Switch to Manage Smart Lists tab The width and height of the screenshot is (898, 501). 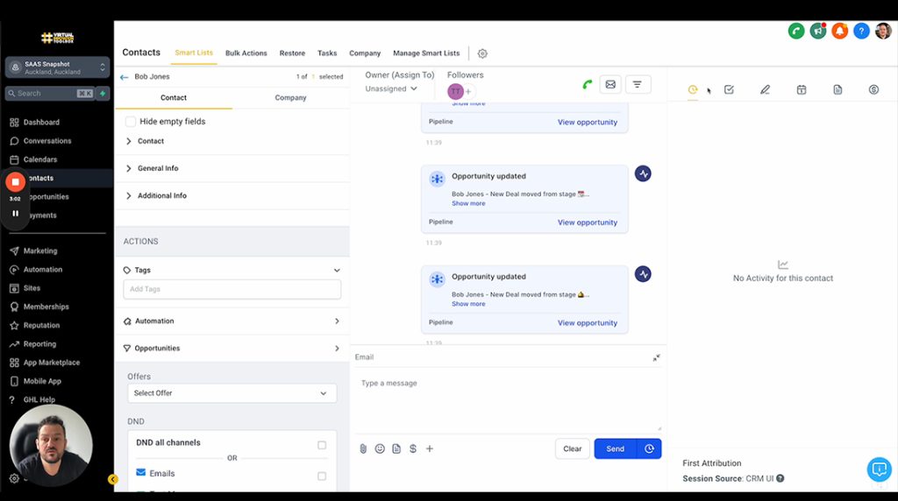[426, 53]
